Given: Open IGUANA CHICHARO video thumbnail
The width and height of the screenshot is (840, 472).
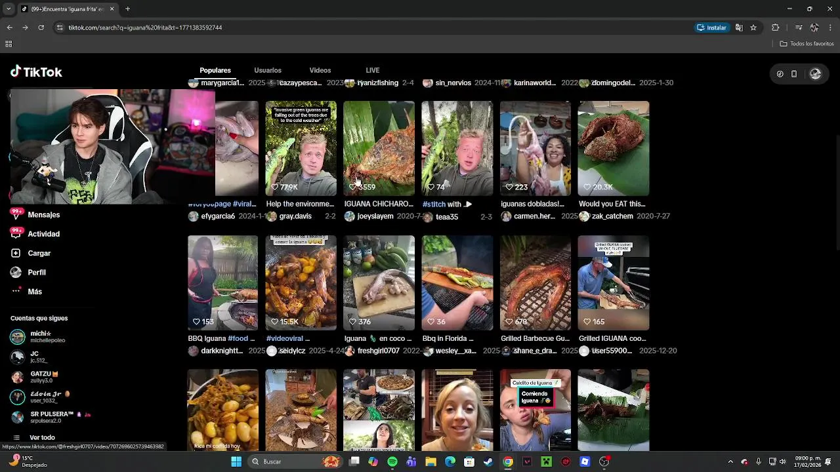Looking at the screenshot, I should 379,148.
